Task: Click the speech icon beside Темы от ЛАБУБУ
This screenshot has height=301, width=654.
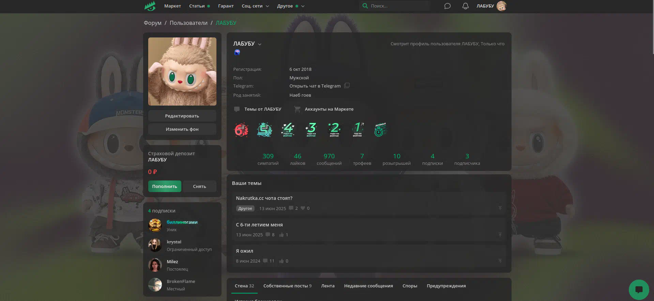Action: [237, 109]
